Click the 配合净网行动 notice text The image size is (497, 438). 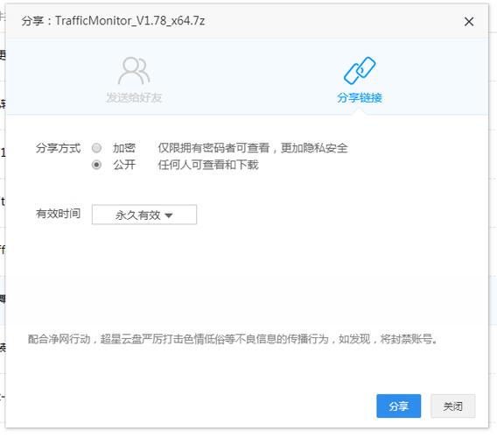pos(233,339)
